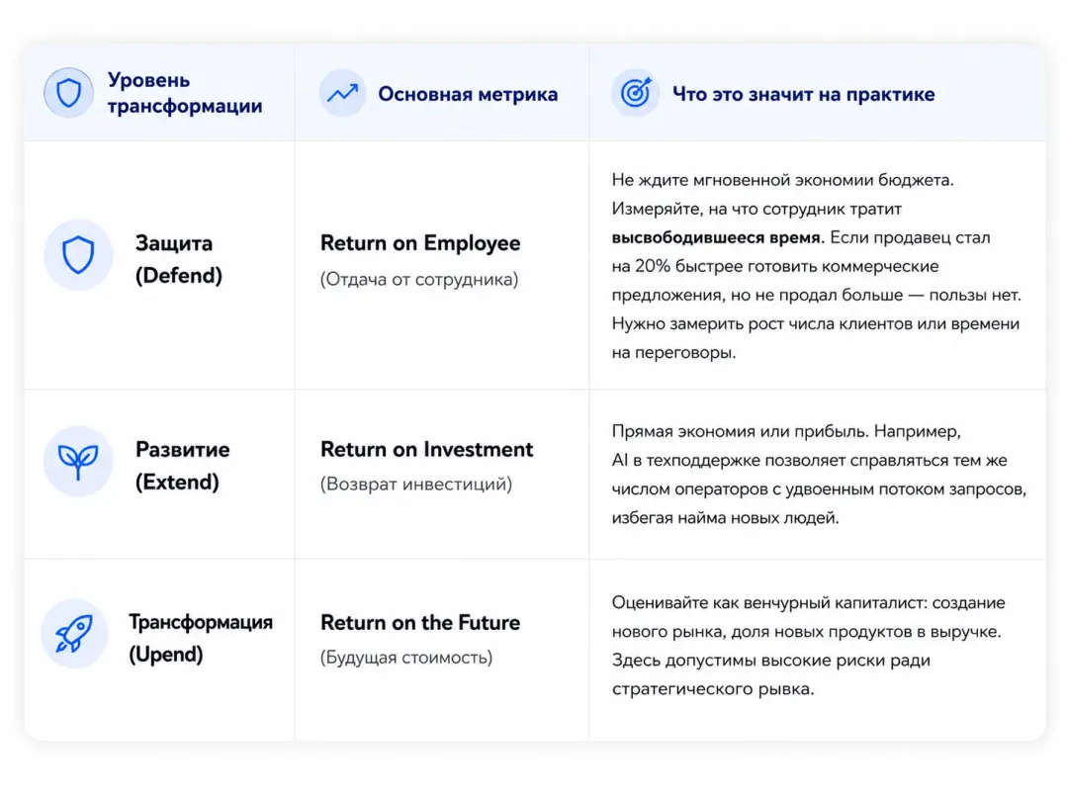Viewport: 1068px width, 801px height.
Task: Click the Развитие (Extend) label
Action: pos(182,466)
